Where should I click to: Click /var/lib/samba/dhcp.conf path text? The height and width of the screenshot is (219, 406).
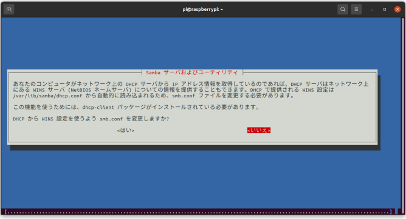pyautogui.click(x=47, y=96)
